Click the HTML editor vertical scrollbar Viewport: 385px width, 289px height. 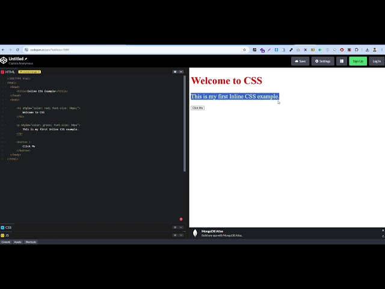click(185, 123)
